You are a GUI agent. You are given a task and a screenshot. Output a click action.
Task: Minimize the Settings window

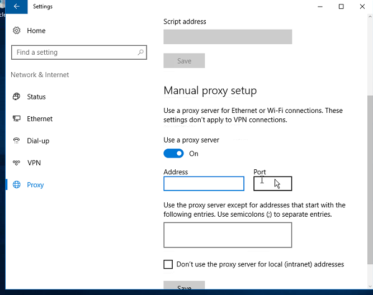pos(320,6)
